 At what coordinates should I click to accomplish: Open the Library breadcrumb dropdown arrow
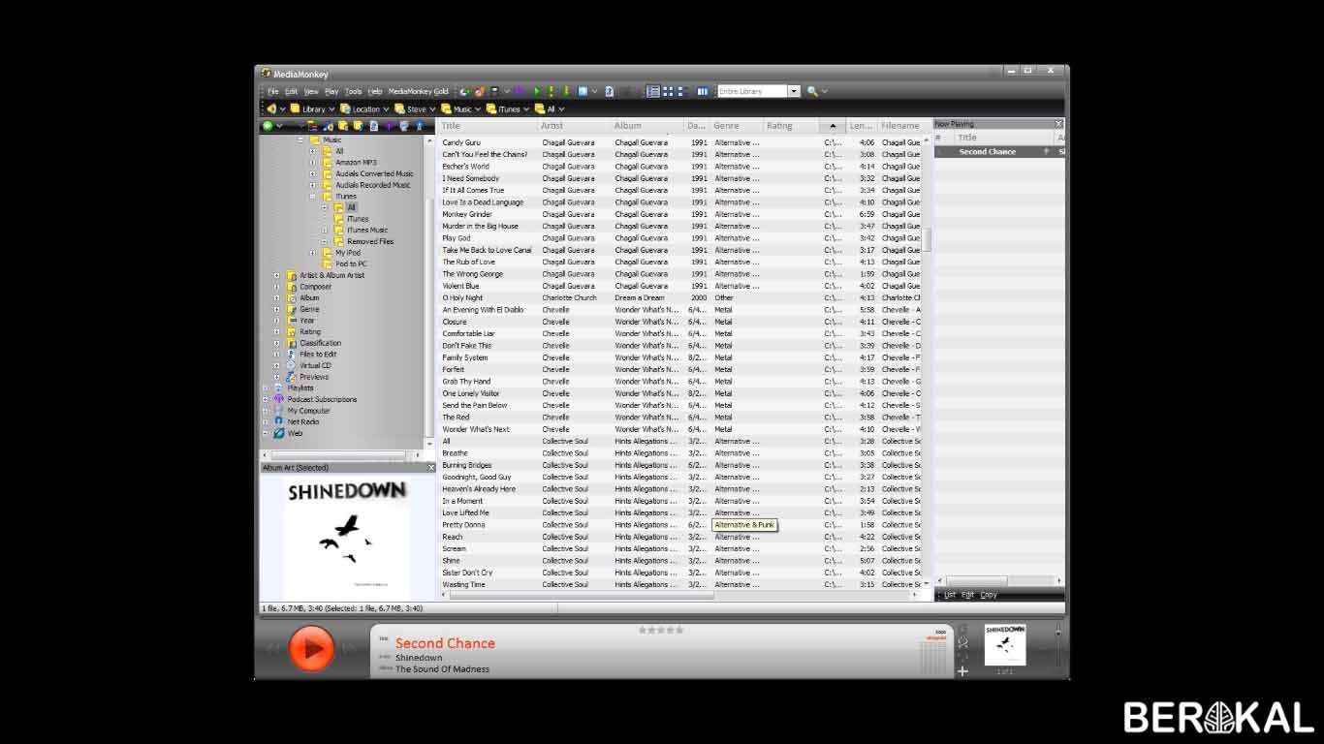[331, 109]
